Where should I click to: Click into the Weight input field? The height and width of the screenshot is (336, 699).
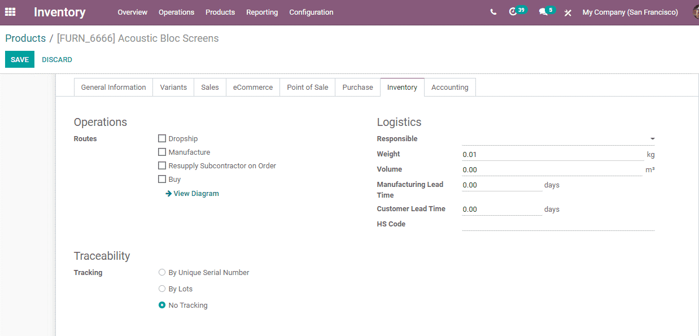[553, 154]
